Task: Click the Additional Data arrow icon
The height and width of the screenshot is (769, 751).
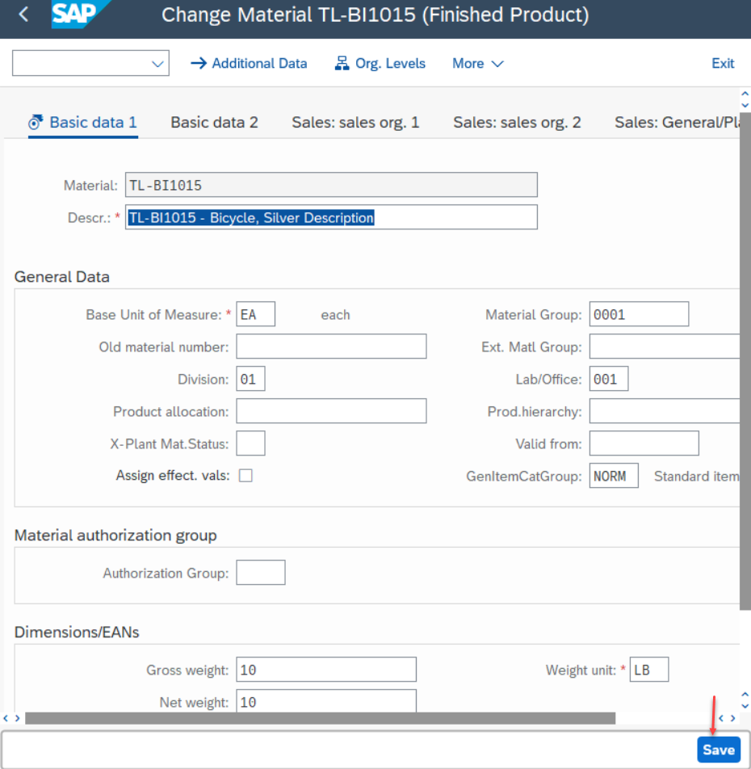Action: click(198, 63)
